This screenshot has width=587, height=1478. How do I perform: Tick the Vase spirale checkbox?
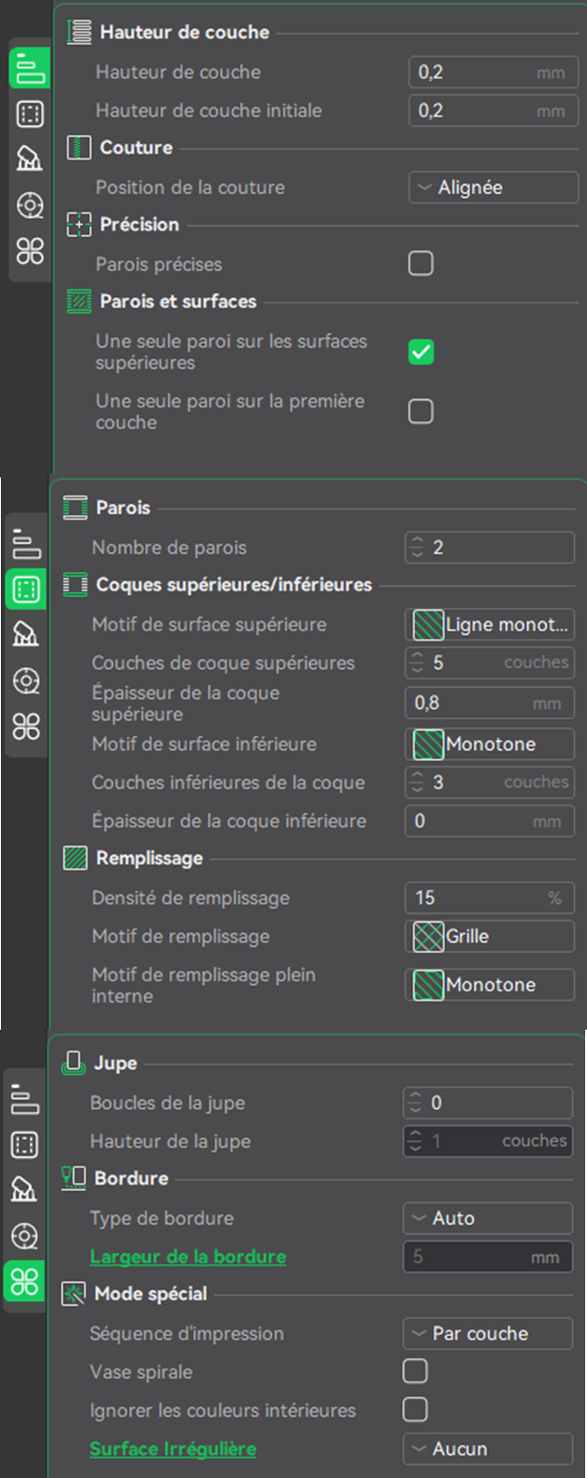pos(415,1371)
